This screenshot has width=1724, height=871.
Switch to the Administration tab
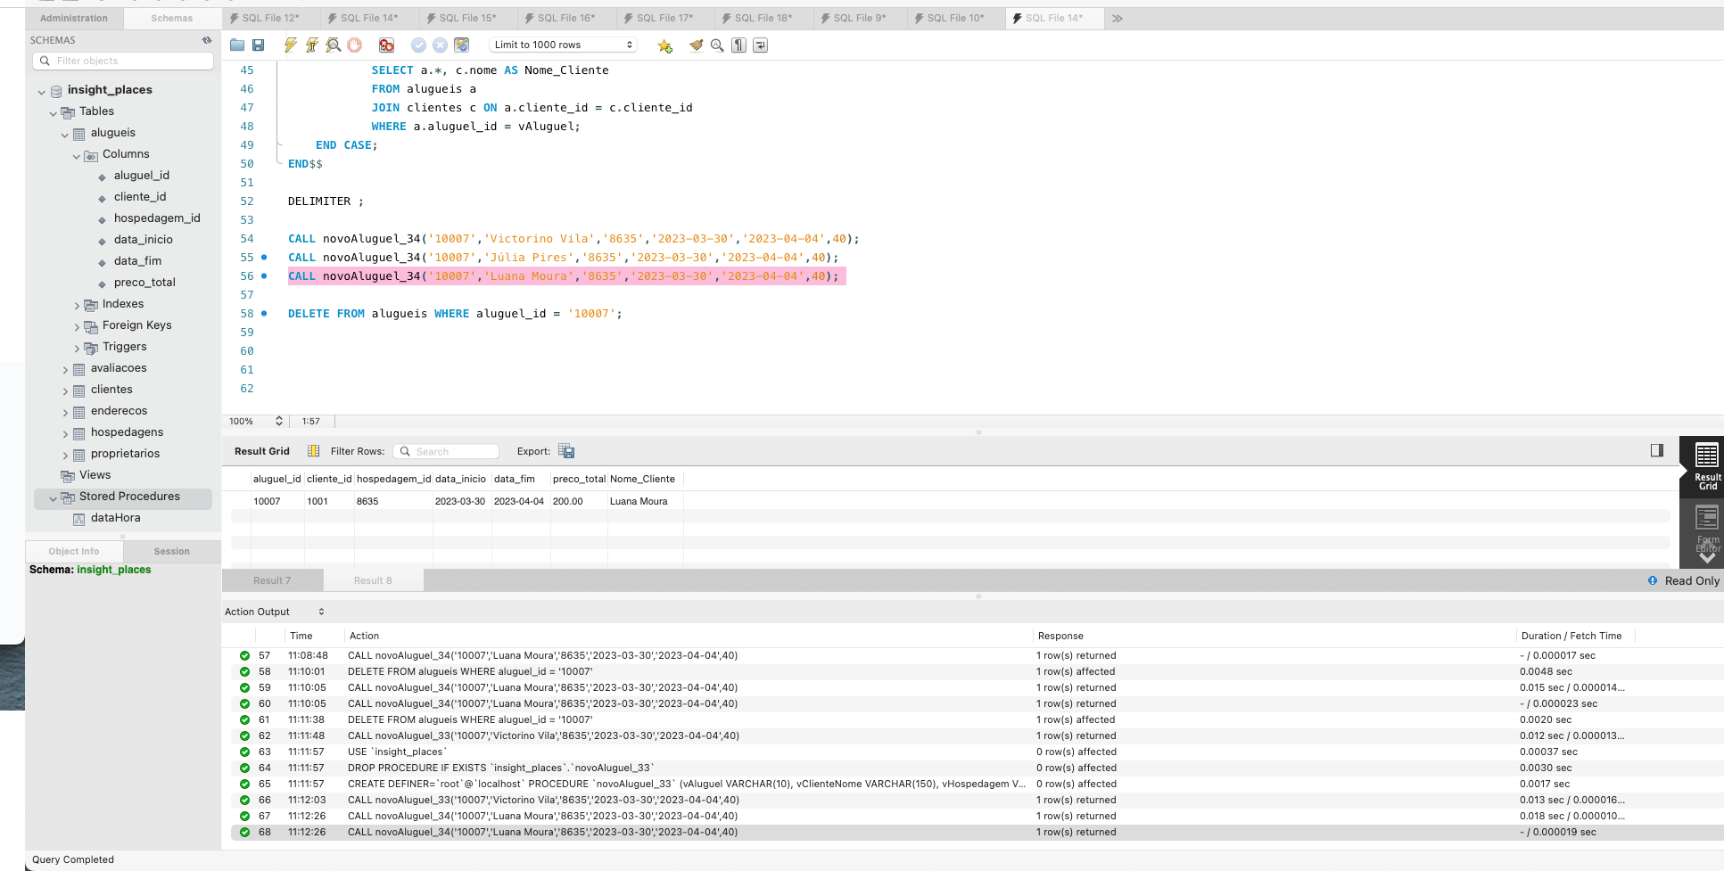[x=74, y=18]
